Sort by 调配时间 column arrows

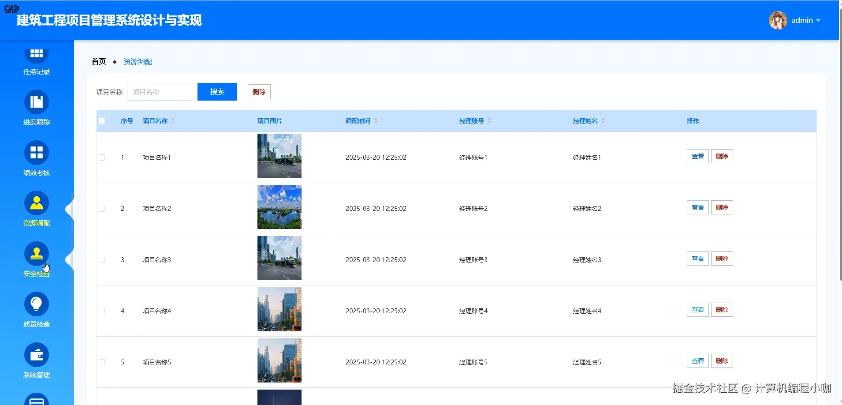coord(376,121)
